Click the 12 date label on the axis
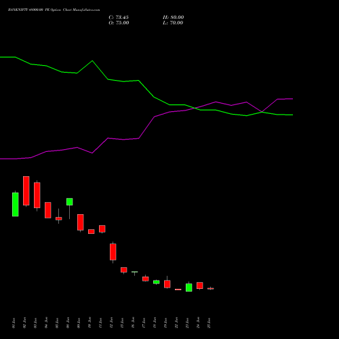Screen dimensions: 339x339 coord(111,323)
